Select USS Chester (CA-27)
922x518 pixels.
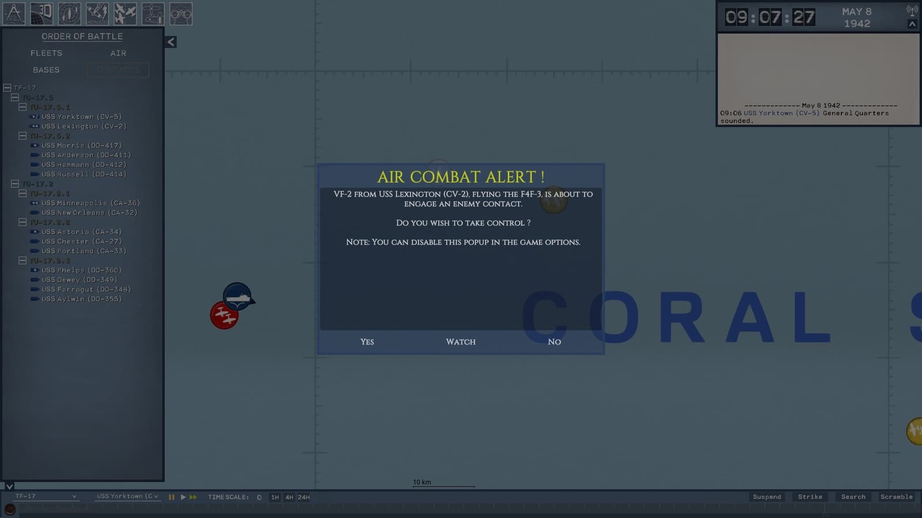[x=82, y=241]
